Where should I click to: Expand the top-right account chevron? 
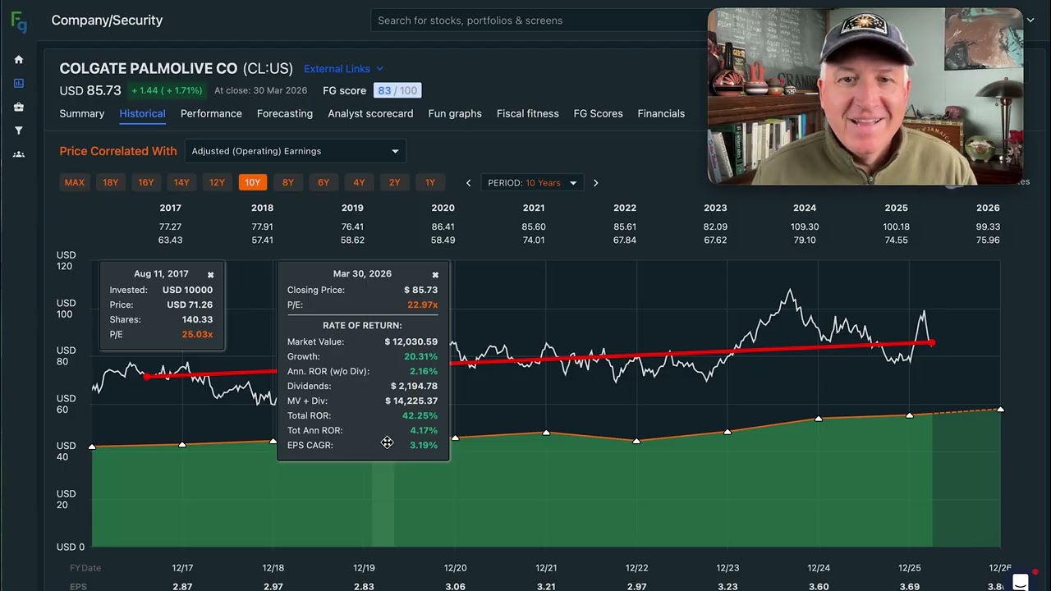1030,21
